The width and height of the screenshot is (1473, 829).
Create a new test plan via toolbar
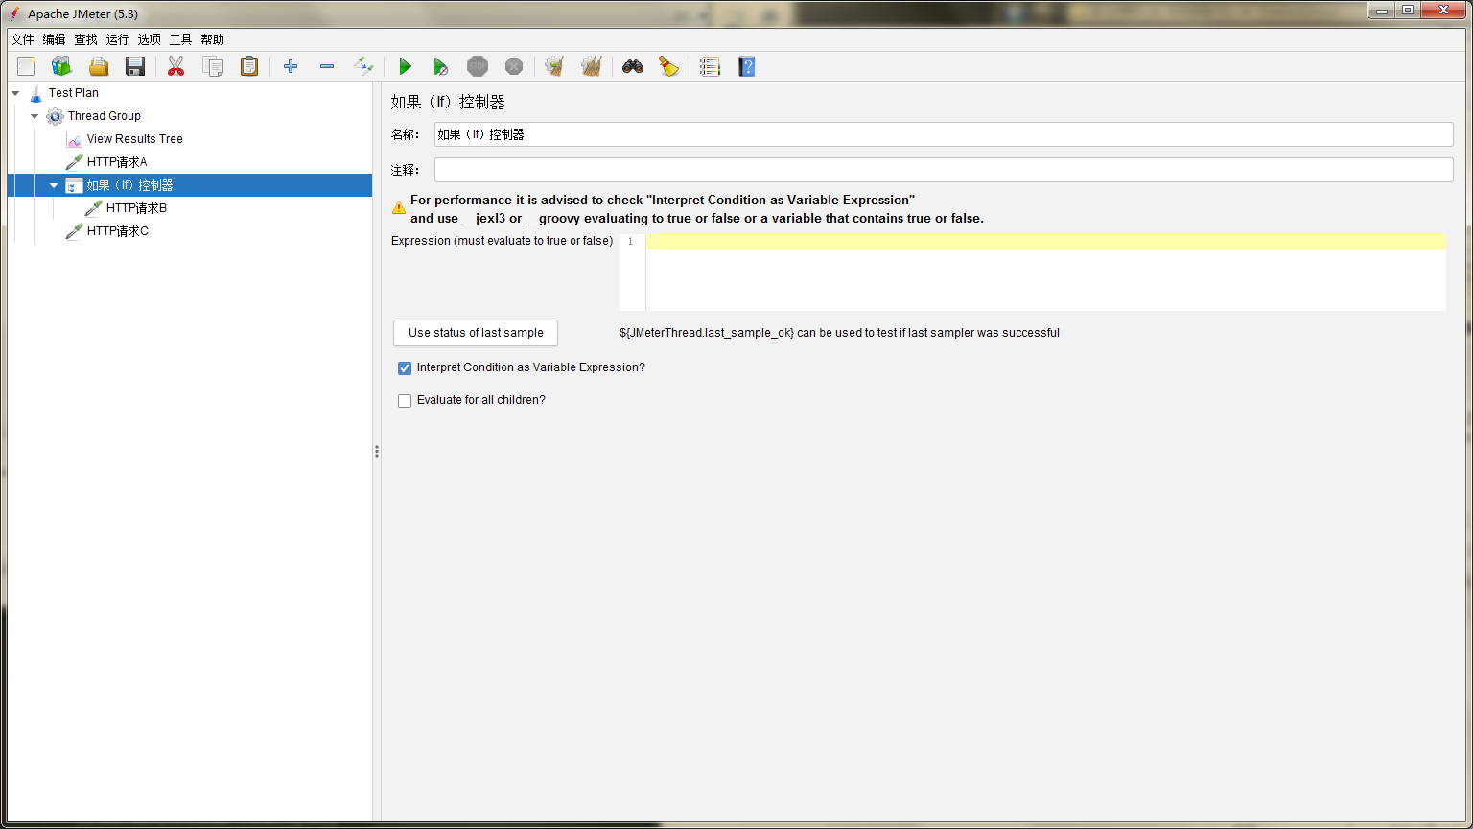[x=26, y=66]
